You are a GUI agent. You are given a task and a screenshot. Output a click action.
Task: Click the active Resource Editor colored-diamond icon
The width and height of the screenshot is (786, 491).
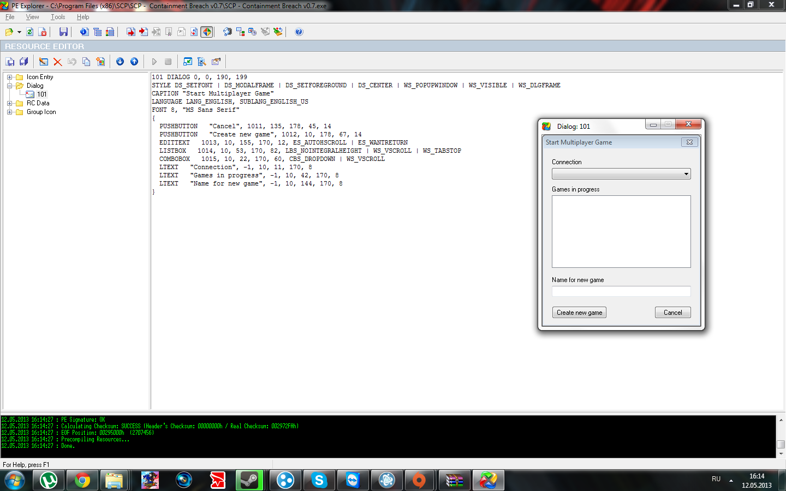point(207,32)
